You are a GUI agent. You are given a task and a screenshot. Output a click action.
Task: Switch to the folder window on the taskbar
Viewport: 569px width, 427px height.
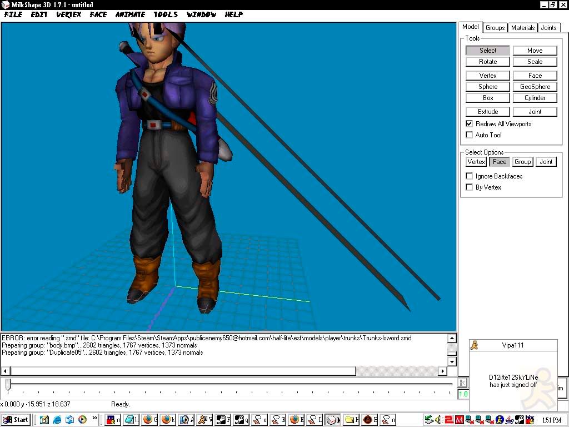click(351, 420)
